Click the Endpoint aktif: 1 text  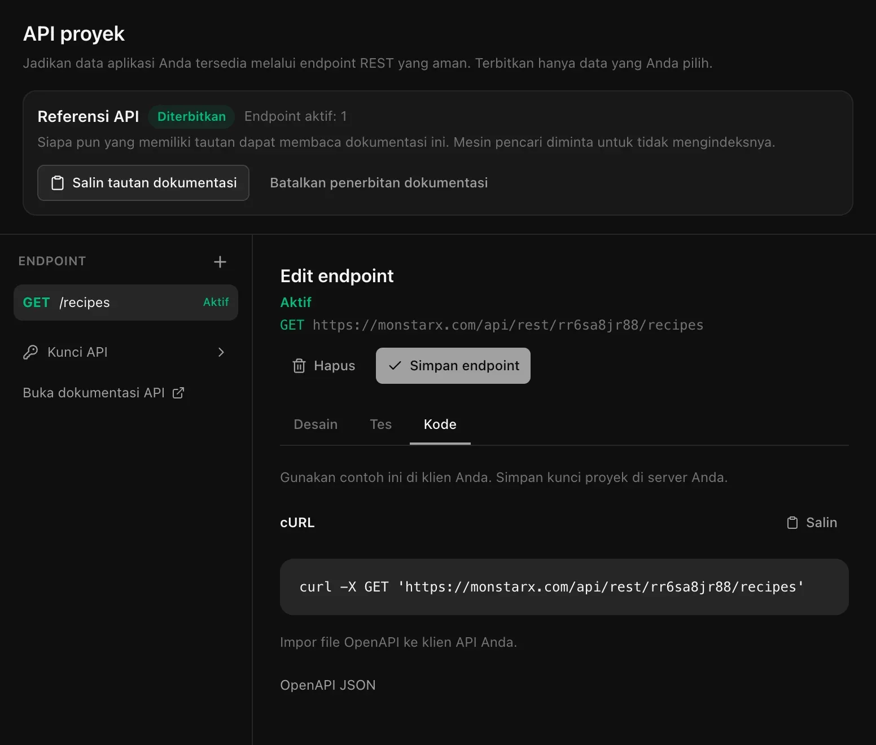296,116
